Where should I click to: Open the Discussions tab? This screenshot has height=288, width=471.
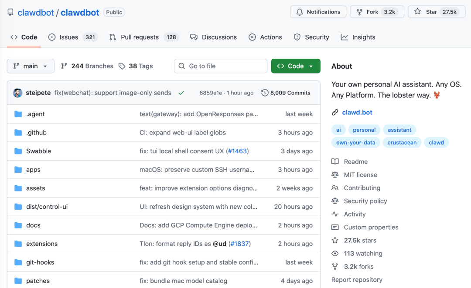[x=214, y=37]
